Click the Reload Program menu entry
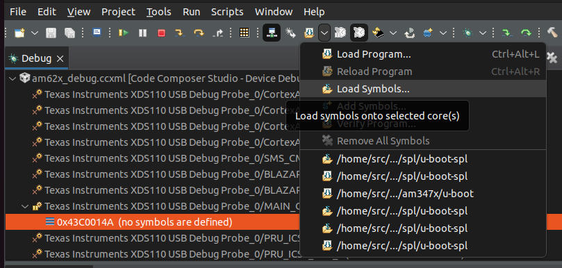The height and width of the screenshot is (268, 562). coord(423,72)
